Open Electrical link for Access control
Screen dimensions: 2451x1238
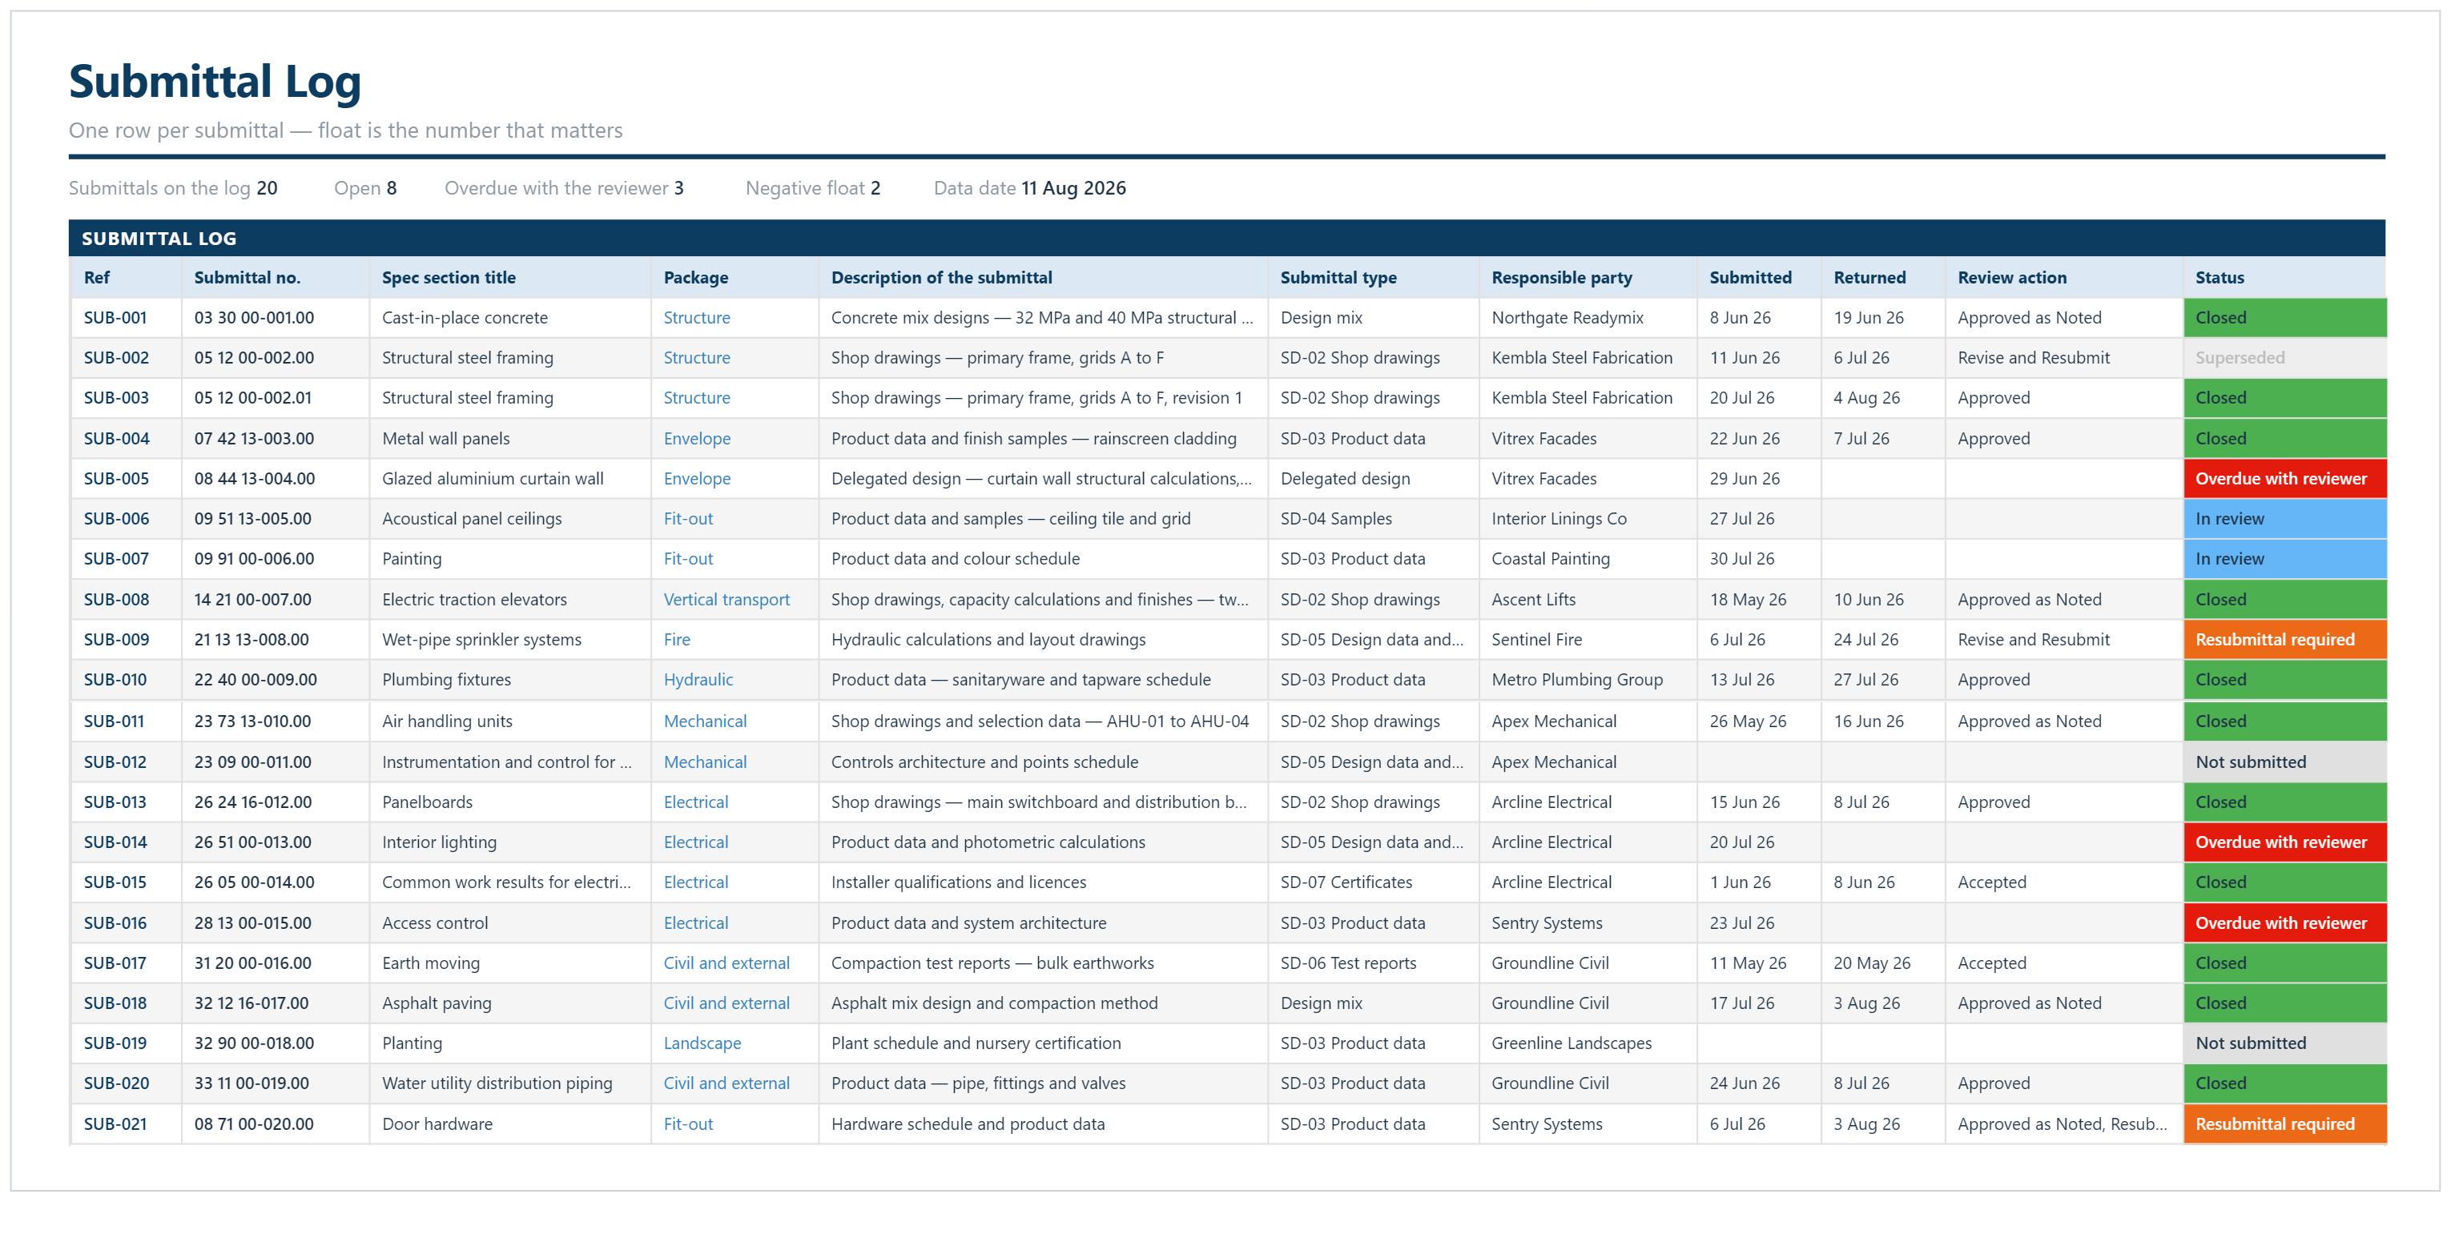(x=695, y=923)
